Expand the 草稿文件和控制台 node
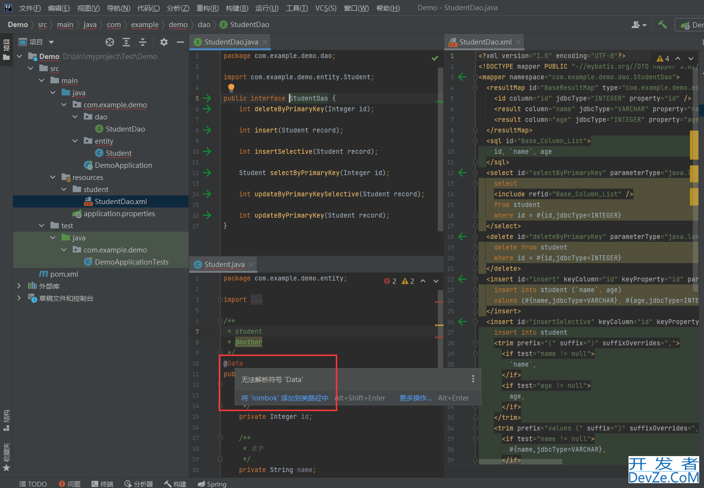704x488 pixels. [19, 298]
